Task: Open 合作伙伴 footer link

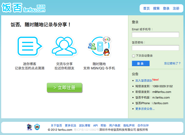Action: pyautogui.click(x=143, y=125)
